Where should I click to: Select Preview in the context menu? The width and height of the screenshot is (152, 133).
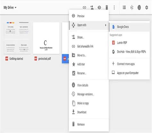[x=89, y=16]
